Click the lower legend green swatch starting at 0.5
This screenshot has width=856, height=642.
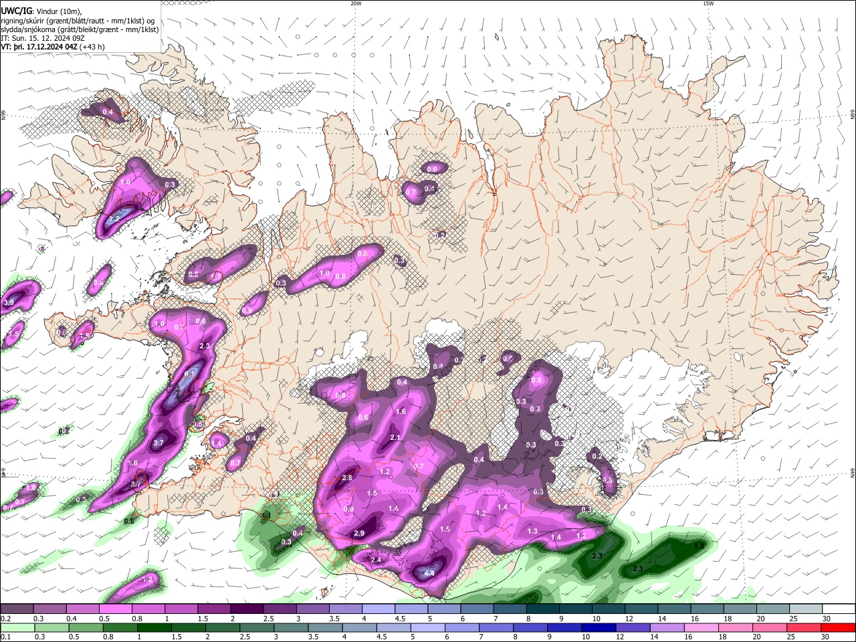tap(86, 627)
